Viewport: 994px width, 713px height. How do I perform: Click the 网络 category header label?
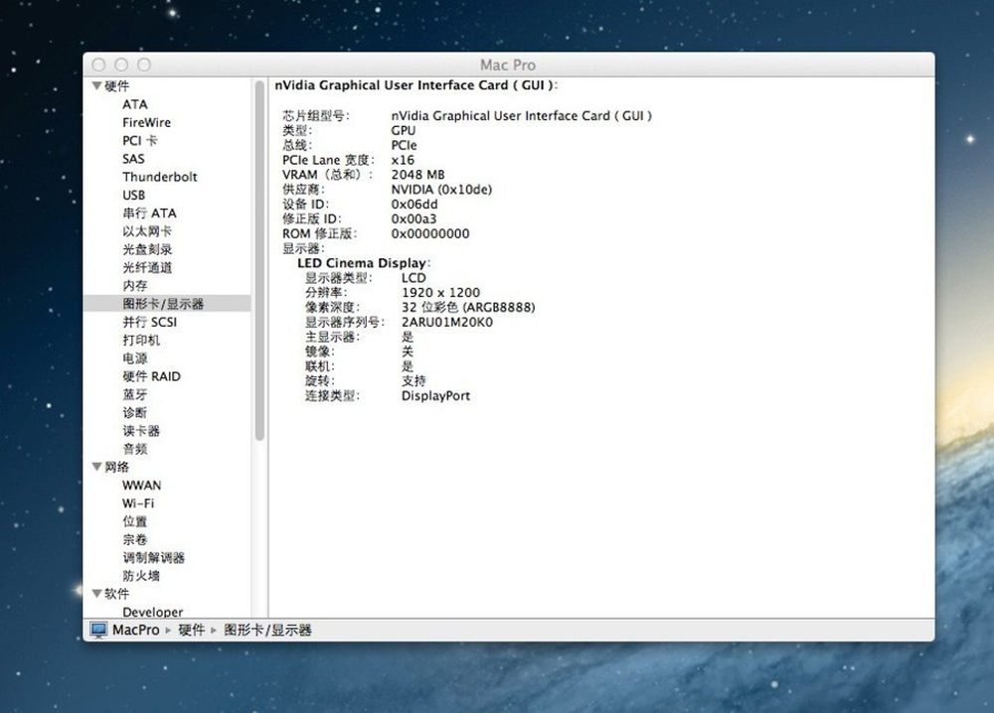pyautogui.click(x=117, y=468)
